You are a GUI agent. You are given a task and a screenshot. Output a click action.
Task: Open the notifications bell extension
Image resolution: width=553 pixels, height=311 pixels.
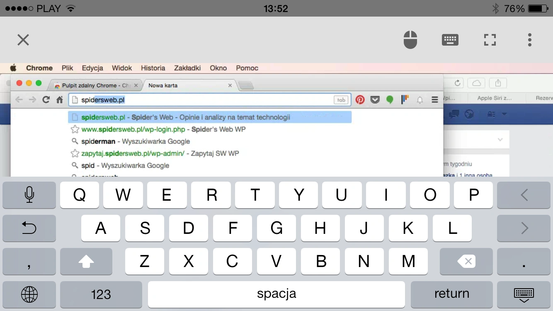[420, 100]
